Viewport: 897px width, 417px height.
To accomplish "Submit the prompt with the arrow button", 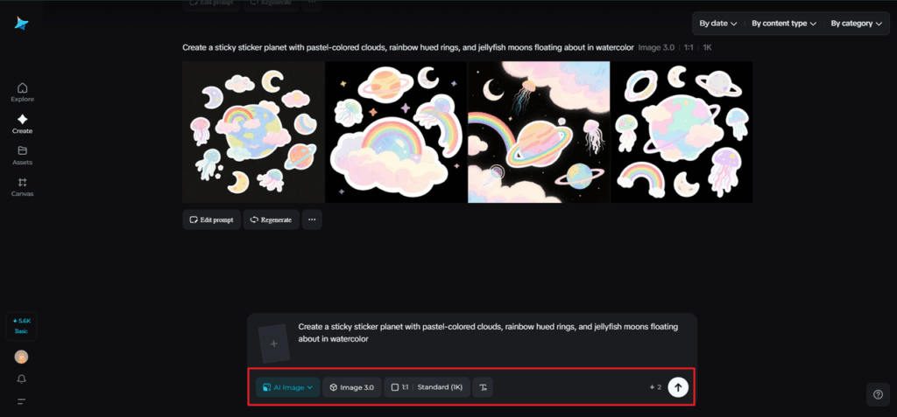I will click(677, 387).
